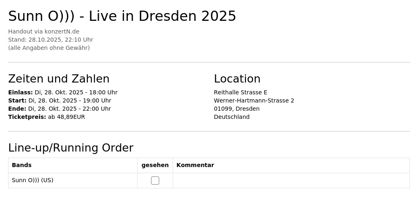Click the page title Sunn O))) - Live in Dresden 2025
Image resolution: width=418 pixels, height=203 pixels.
pos(122,16)
